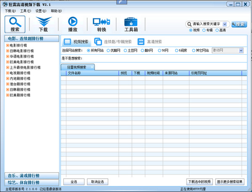Click the 预览 column header
Viewport: 252px width, 192px height.
(125, 73)
